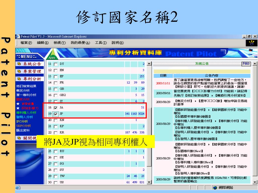Select 國家分析 in the side menu

click(x=23, y=99)
